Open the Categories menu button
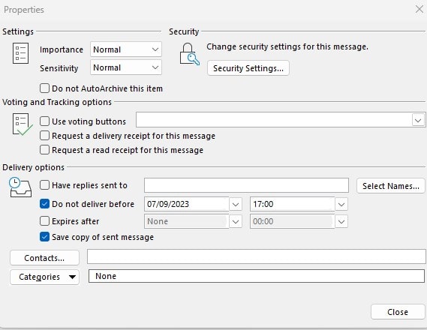This screenshot has height=330, width=427. pyautogui.click(x=45, y=277)
